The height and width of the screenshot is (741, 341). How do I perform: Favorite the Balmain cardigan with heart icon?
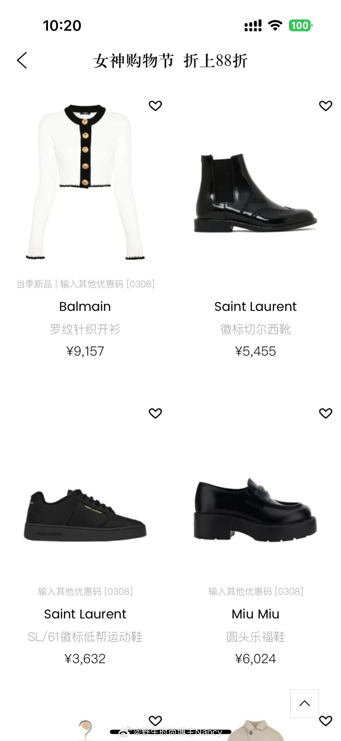pos(155,106)
